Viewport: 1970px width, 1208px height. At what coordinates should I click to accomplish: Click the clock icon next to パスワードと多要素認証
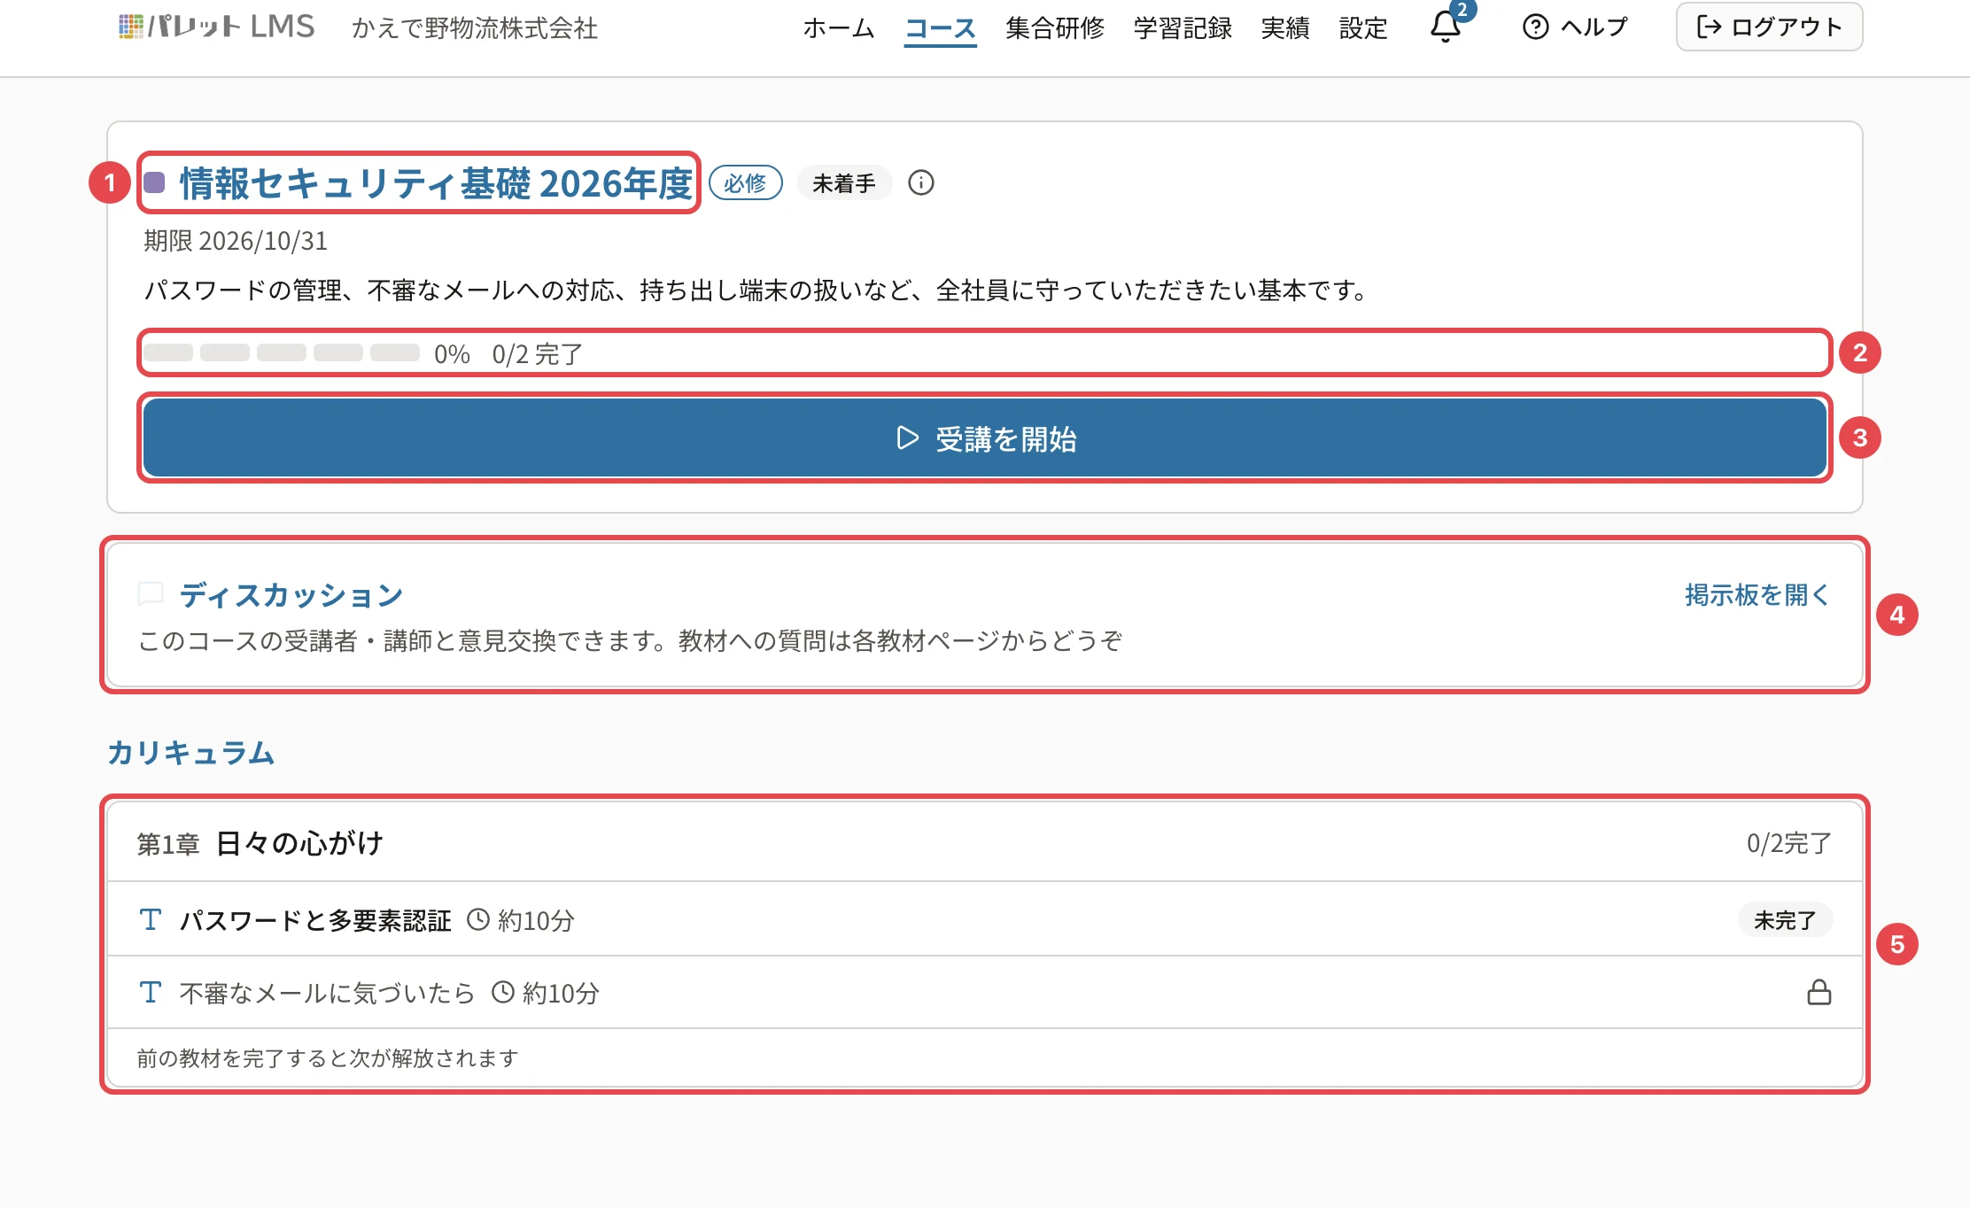(x=478, y=919)
